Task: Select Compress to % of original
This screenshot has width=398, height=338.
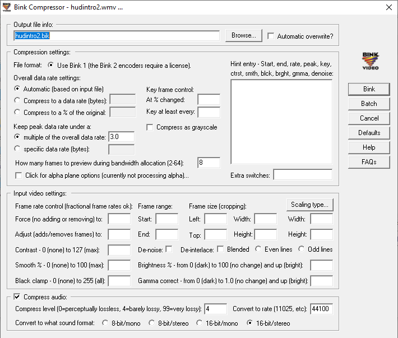Action: click(17, 112)
